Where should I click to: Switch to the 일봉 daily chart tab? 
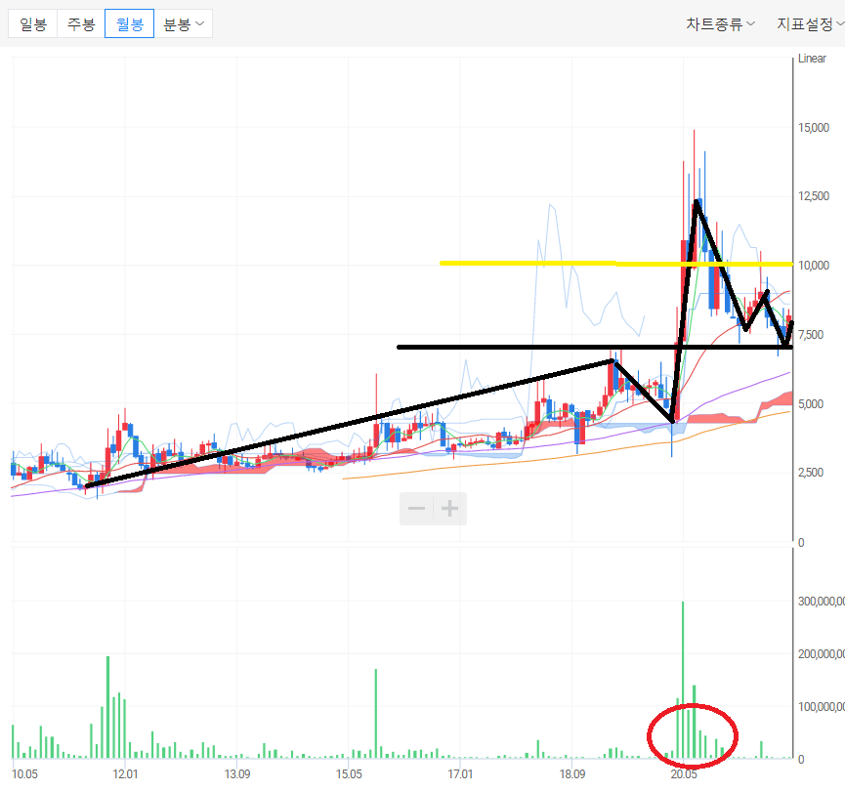tap(33, 23)
